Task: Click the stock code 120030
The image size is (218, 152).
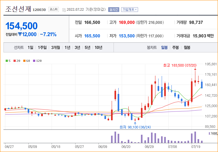Action: click(39, 10)
